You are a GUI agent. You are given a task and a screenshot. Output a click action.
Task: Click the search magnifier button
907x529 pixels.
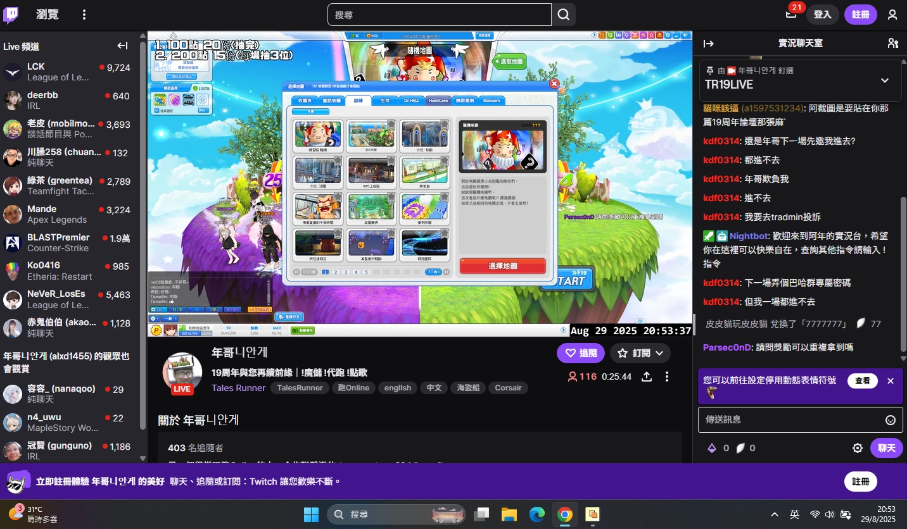(563, 15)
